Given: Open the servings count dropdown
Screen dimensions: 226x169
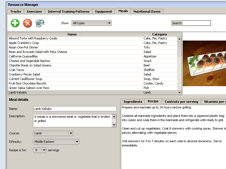Looking at the screenshot, I should pos(44,150).
